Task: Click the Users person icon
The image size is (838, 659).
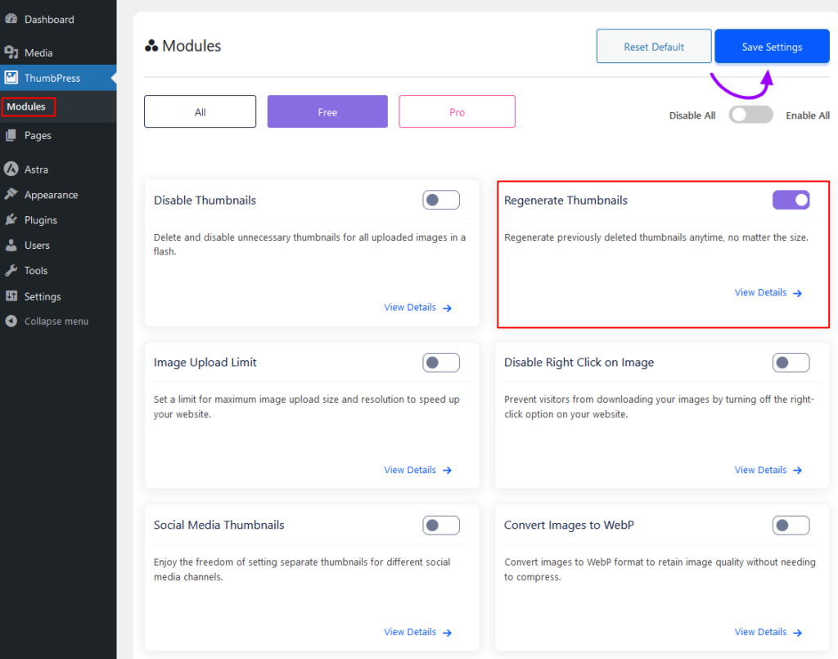Action: tap(11, 246)
